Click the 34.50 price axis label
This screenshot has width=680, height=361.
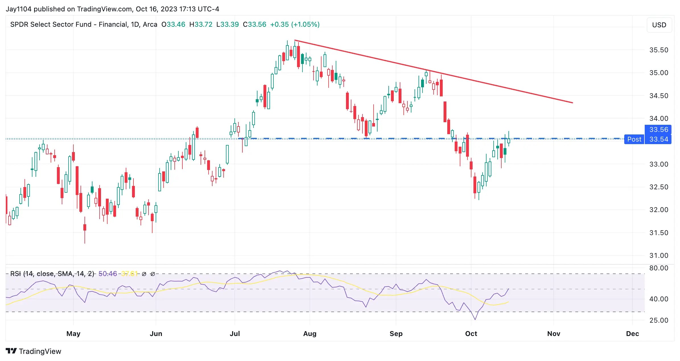[x=659, y=96]
